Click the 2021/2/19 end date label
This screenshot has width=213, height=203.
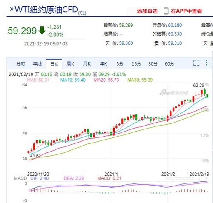click(199, 174)
